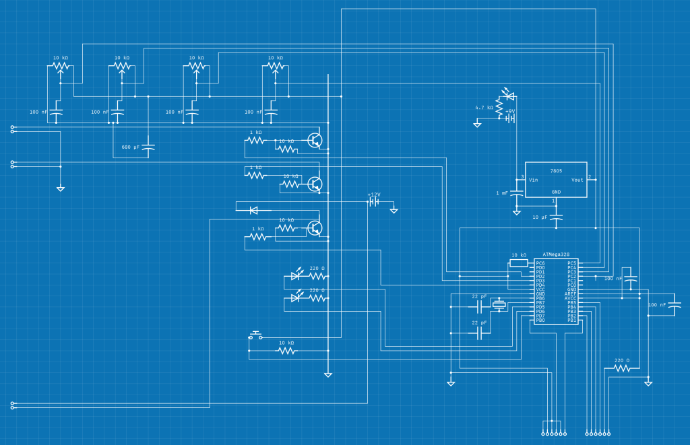Select the 7805 voltage regulator block
The width and height of the screenshot is (690, 445).
coord(556,180)
